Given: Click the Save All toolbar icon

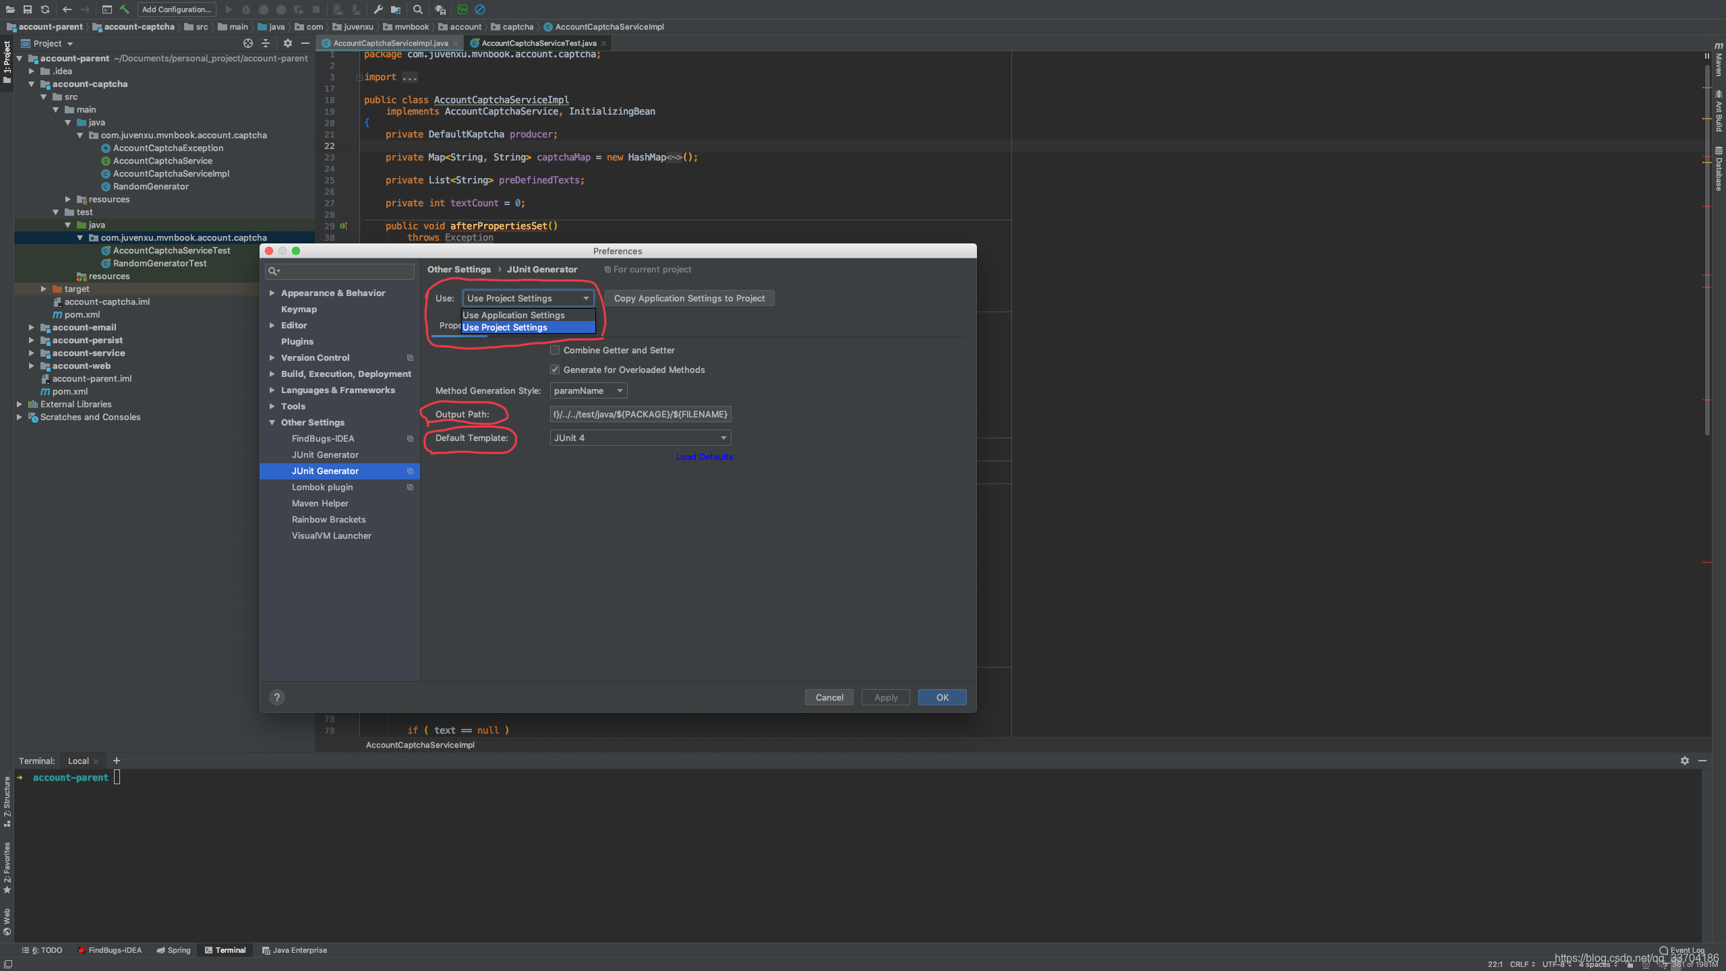Looking at the screenshot, I should pyautogui.click(x=28, y=9).
